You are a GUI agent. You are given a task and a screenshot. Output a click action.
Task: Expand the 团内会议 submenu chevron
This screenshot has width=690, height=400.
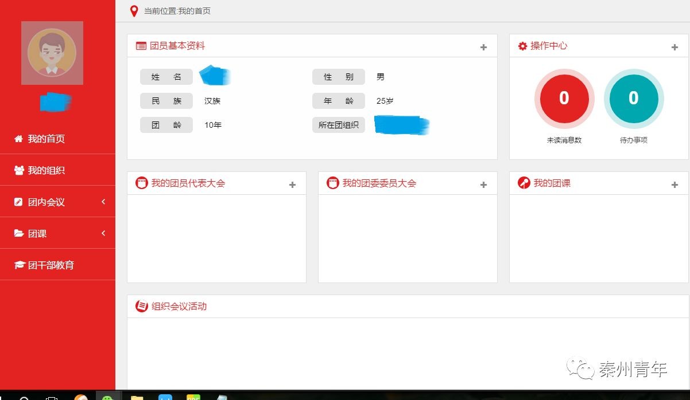103,202
